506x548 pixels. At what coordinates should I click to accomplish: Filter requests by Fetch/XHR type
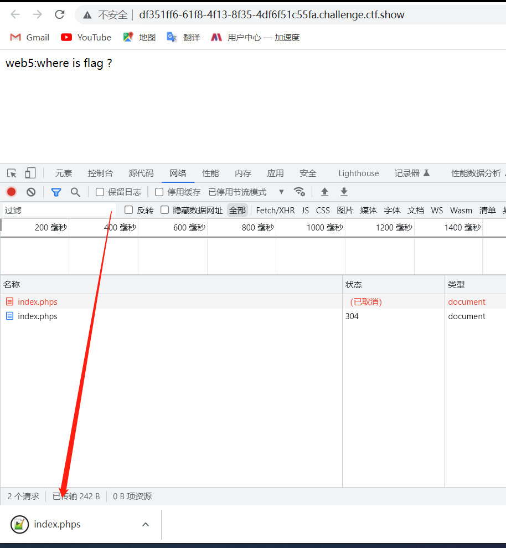pyautogui.click(x=275, y=210)
